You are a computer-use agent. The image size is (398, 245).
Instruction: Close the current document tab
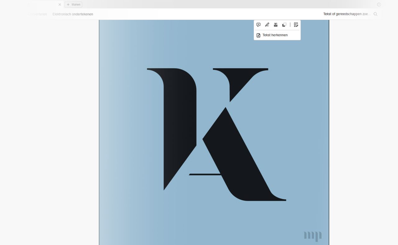click(x=60, y=4)
